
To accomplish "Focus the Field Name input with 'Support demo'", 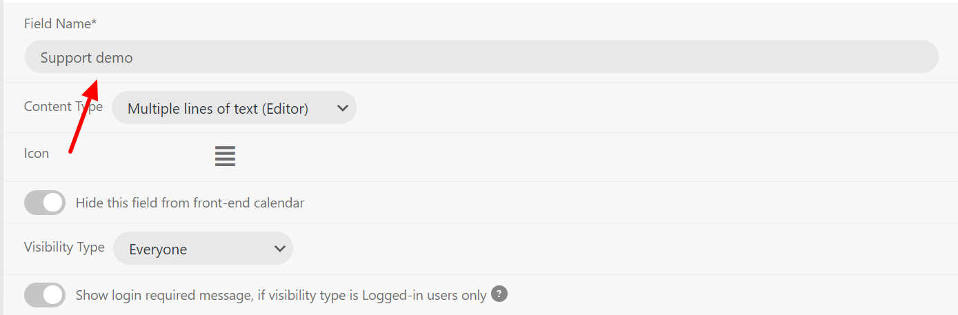I will point(481,57).
